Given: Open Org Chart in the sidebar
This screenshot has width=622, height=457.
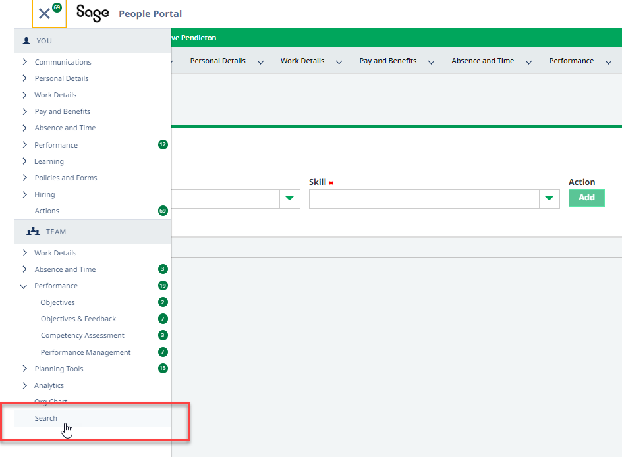Looking at the screenshot, I should [51, 402].
